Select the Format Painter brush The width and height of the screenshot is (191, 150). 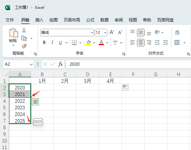pyautogui.click(x=24, y=46)
